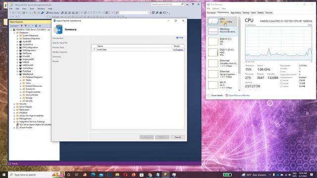Image resolution: width=317 pixels, height=178 pixels.
Task: Open the View menu in SSMS
Action: tap(24, 9)
